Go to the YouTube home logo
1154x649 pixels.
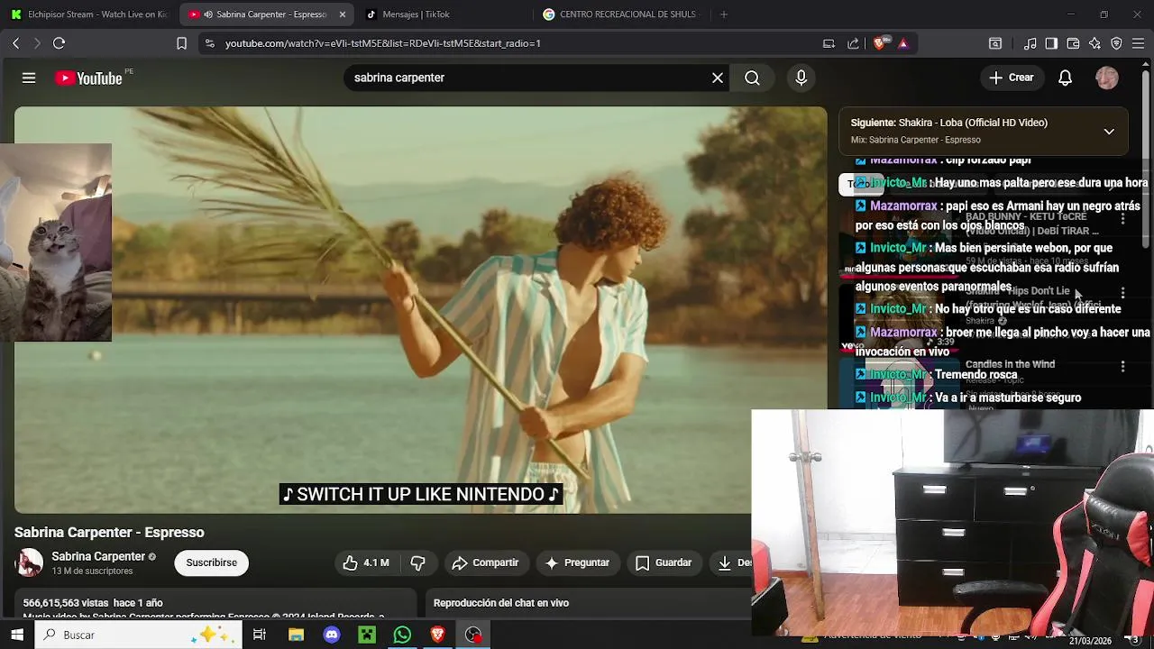pos(89,78)
